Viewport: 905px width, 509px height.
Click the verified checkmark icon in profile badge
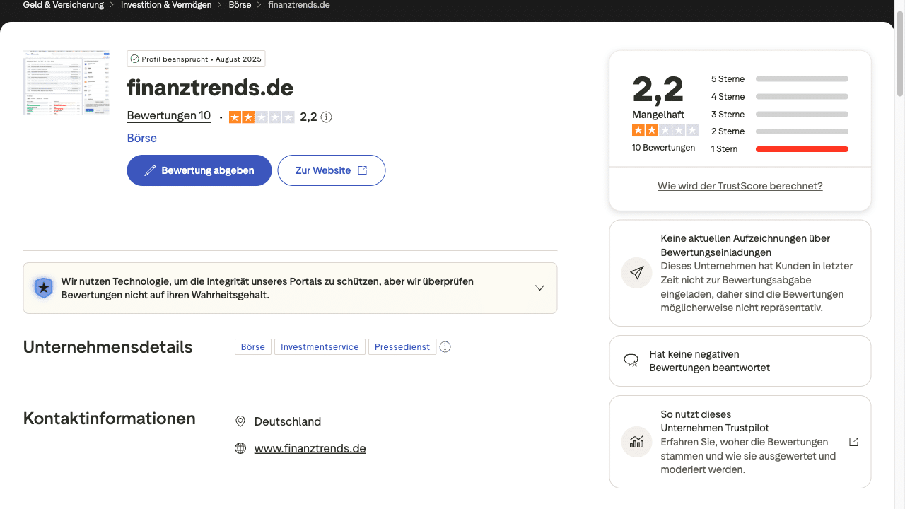point(135,59)
